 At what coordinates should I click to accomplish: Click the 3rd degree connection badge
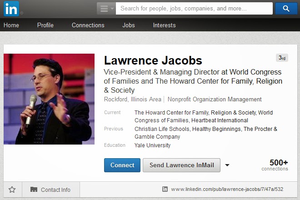(x=282, y=58)
